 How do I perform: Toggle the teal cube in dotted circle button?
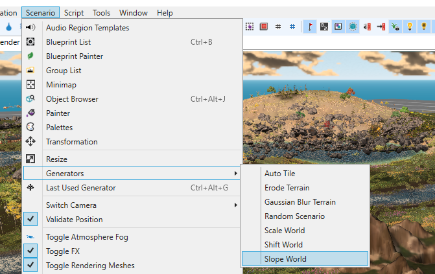pos(353,27)
